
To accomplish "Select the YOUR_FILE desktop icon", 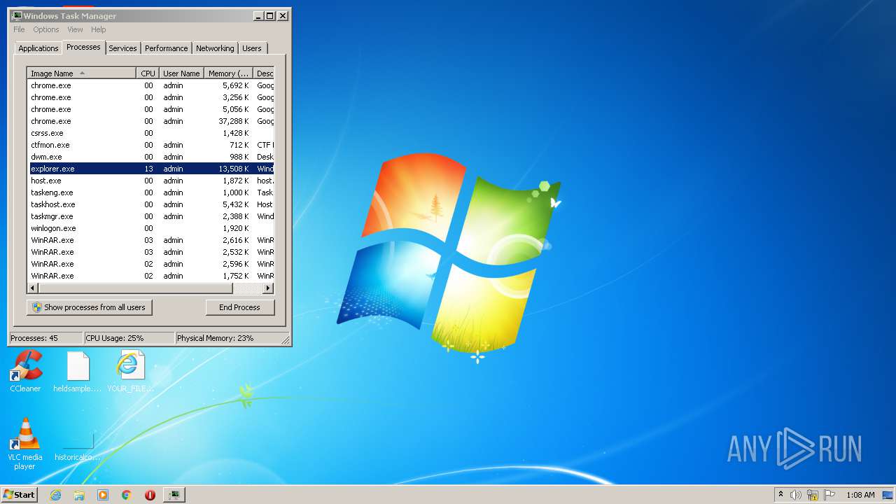I will pos(130,372).
